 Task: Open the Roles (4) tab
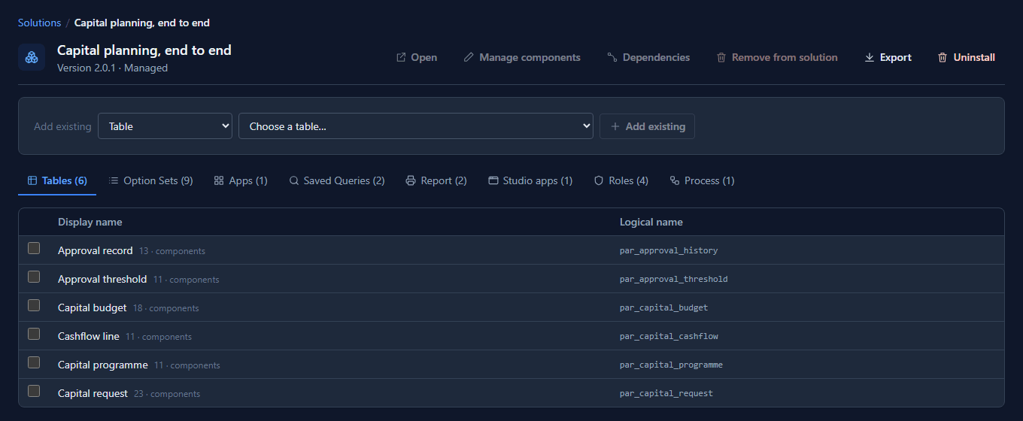[x=621, y=180]
